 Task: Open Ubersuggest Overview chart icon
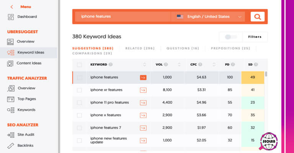pyautogui.click(x=10, y=42)
